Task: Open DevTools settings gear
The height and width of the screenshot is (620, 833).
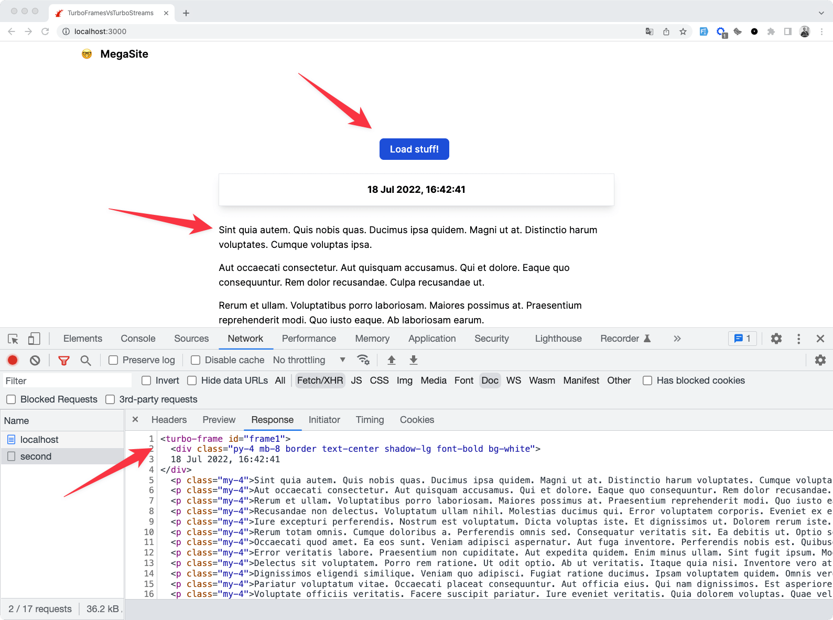Action: 776,339
